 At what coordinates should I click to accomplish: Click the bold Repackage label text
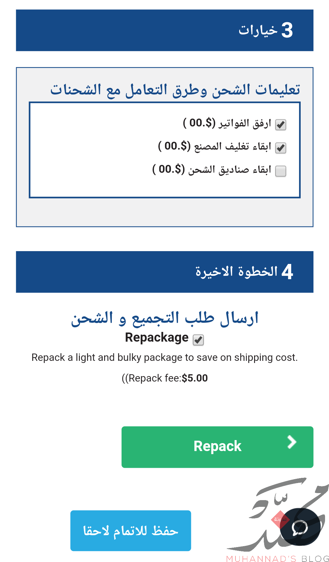point(157,338)
